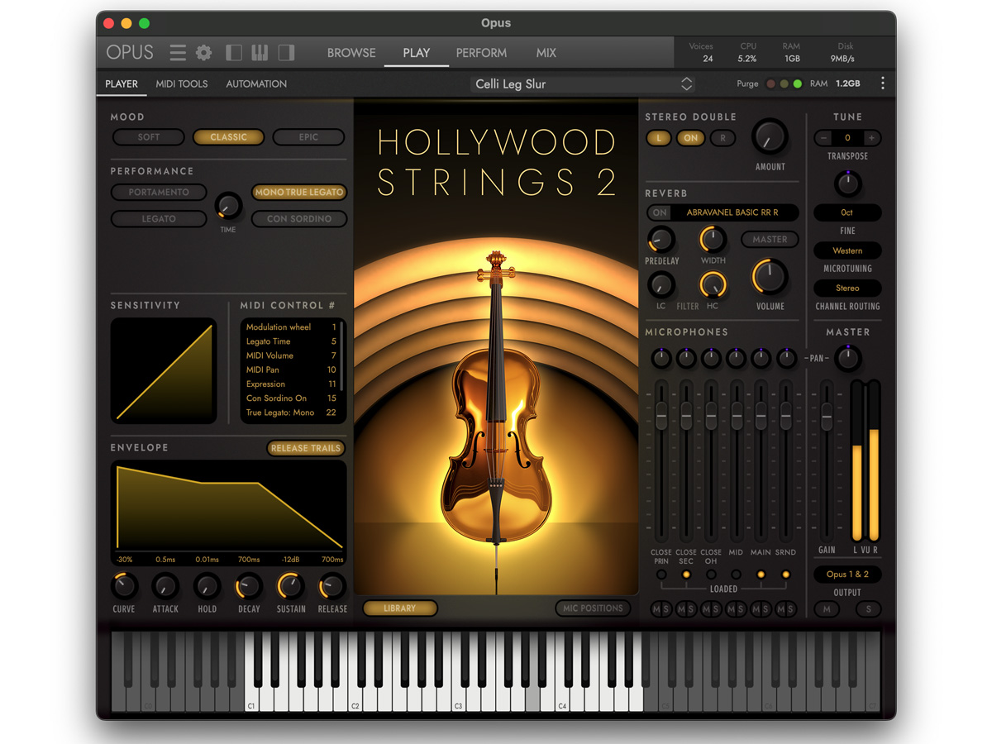The width and height of the screenshot is (992, 744).
Task: Enable Con Sordino
Action: point(299,219)
